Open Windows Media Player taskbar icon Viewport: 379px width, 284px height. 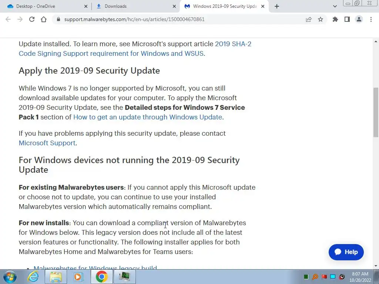(78, 277)
